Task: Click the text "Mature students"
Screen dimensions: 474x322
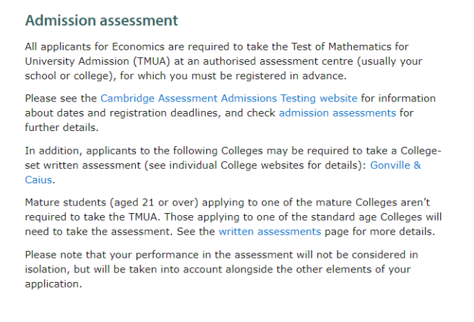Action: coord(66,201)
